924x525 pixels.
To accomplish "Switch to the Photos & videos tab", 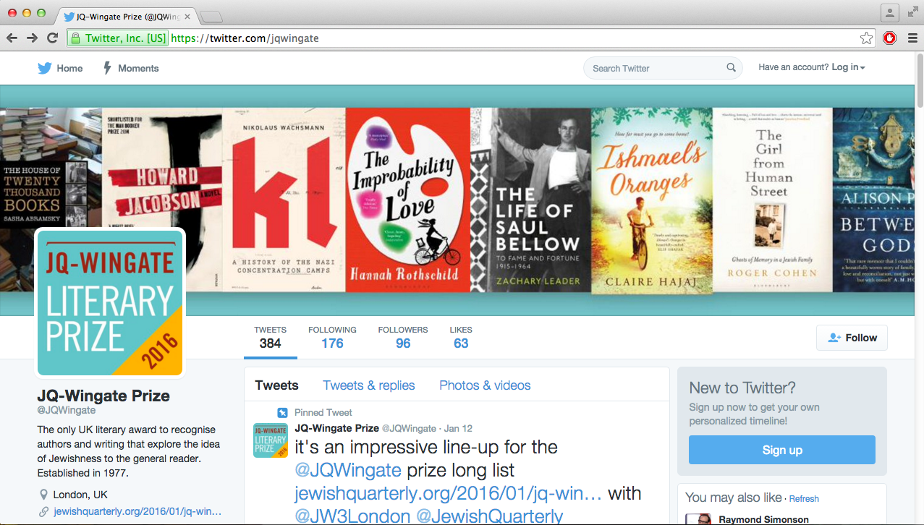I will [484, 385].
